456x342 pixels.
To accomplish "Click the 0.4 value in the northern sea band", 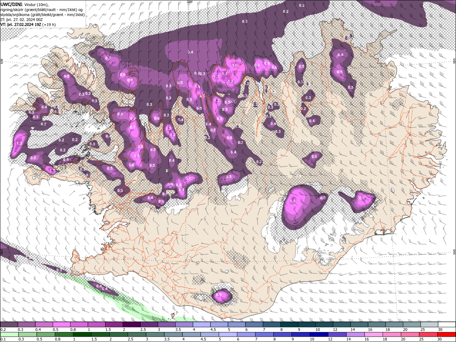I will click(x=190, y=52).
